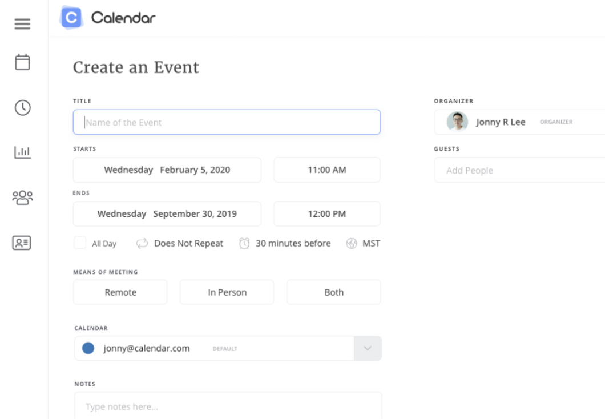Image resolution: width=605 pixels, height=419 pixels.
Task: Click the alarm reminder icon
Action: [x=244, y=244]
